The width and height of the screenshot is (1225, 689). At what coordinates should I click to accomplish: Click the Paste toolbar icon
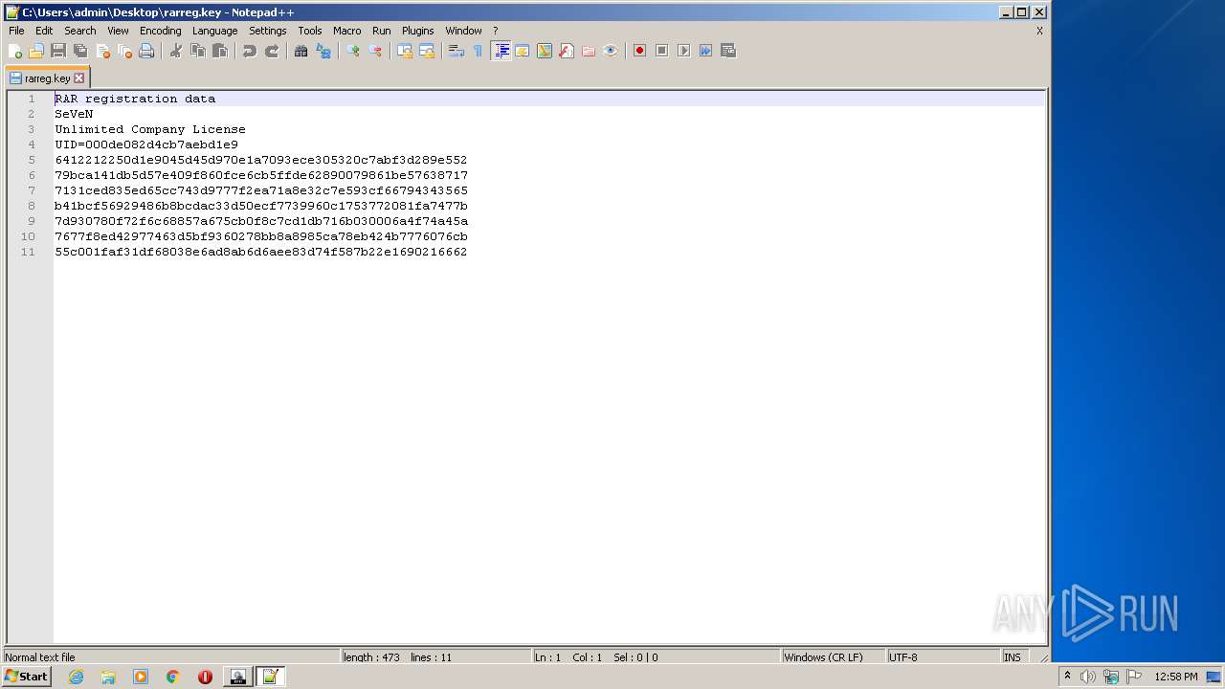click(x=220, y=51)
